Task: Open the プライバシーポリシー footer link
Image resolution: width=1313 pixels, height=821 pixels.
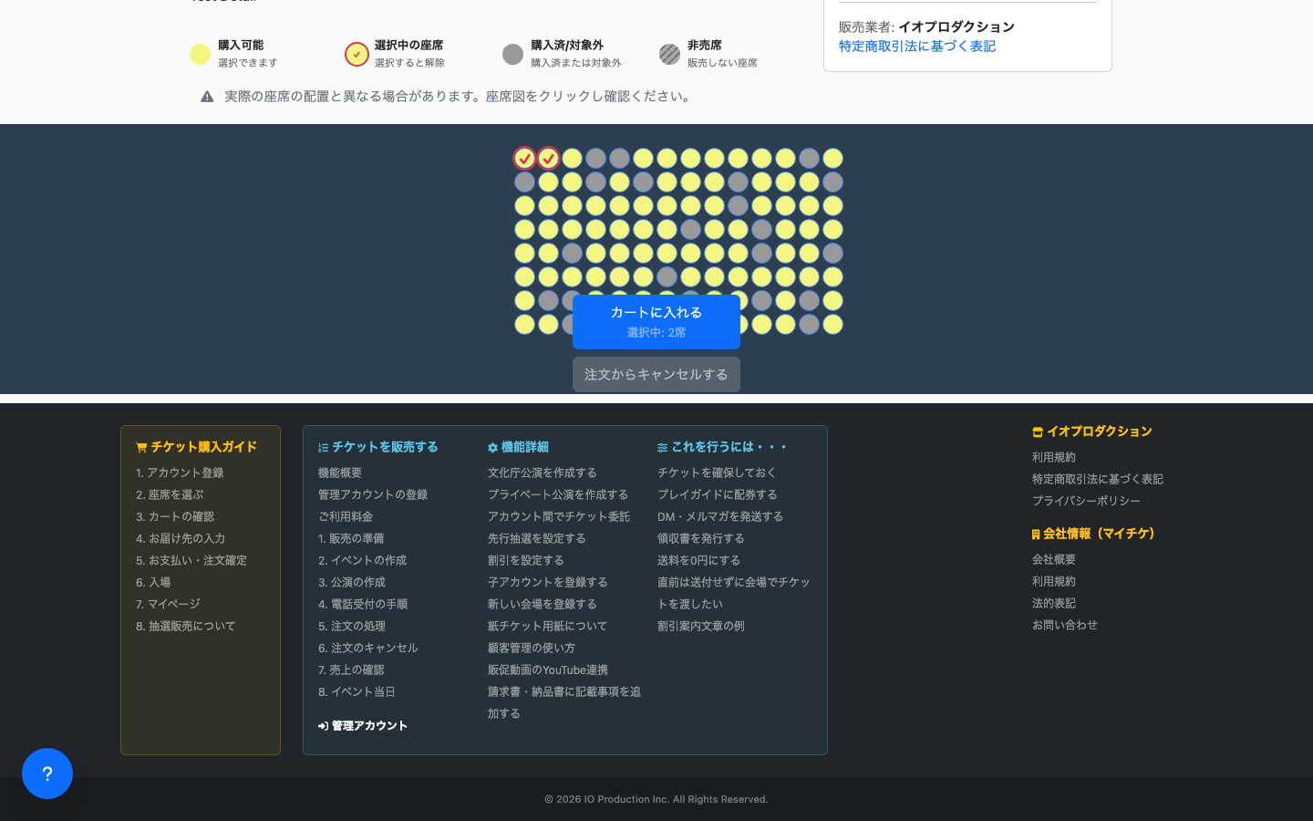Action: [1086, 501]
